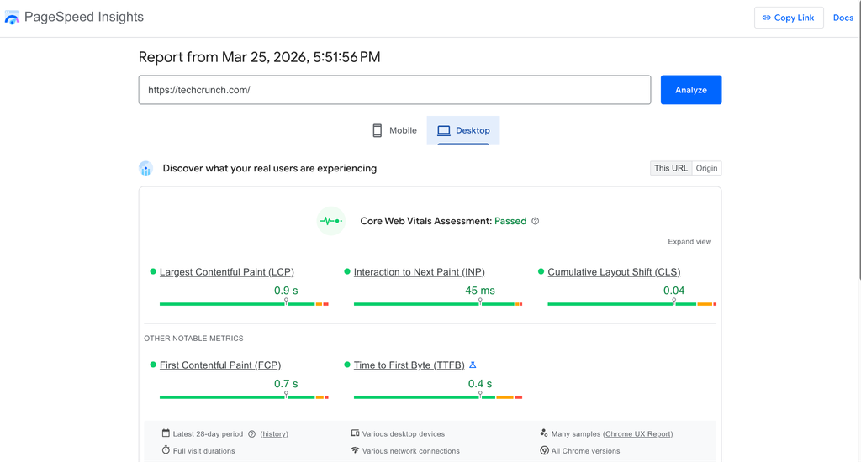The width and height of the screenshot is (861, 462).
Task: Click the Discover what your real users heading
Action: click(x=270, y=169)
